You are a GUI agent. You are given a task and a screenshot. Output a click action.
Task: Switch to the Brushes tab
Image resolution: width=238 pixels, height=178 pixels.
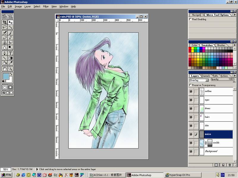221,45
